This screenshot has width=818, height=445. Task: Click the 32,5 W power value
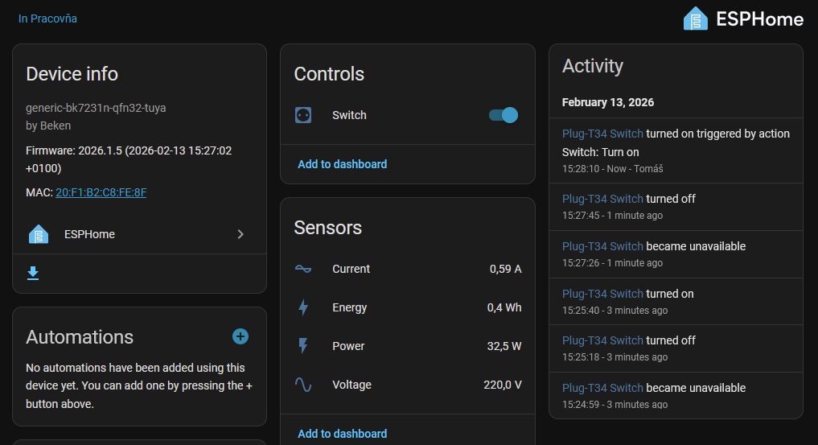[x=504, y=346]
